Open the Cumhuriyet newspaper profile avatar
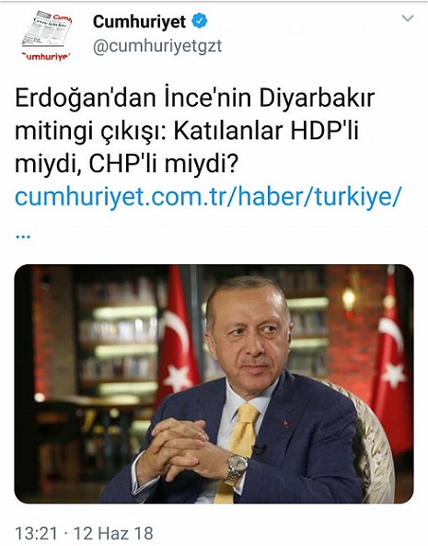This screenshot has height=546, width=428. pos(47,36)
